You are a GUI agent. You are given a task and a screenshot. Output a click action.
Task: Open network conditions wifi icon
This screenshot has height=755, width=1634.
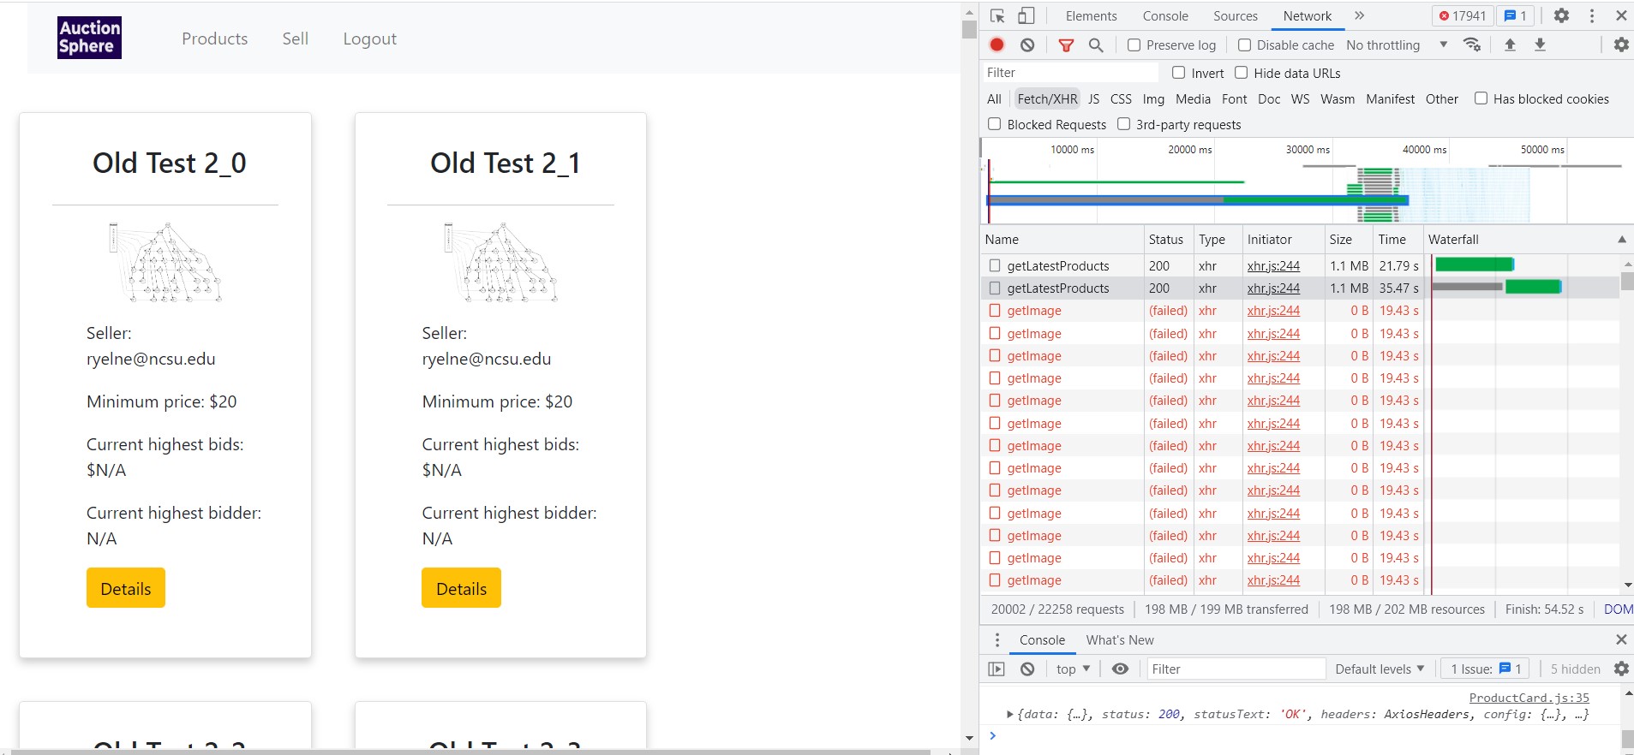click(1472, 45)
